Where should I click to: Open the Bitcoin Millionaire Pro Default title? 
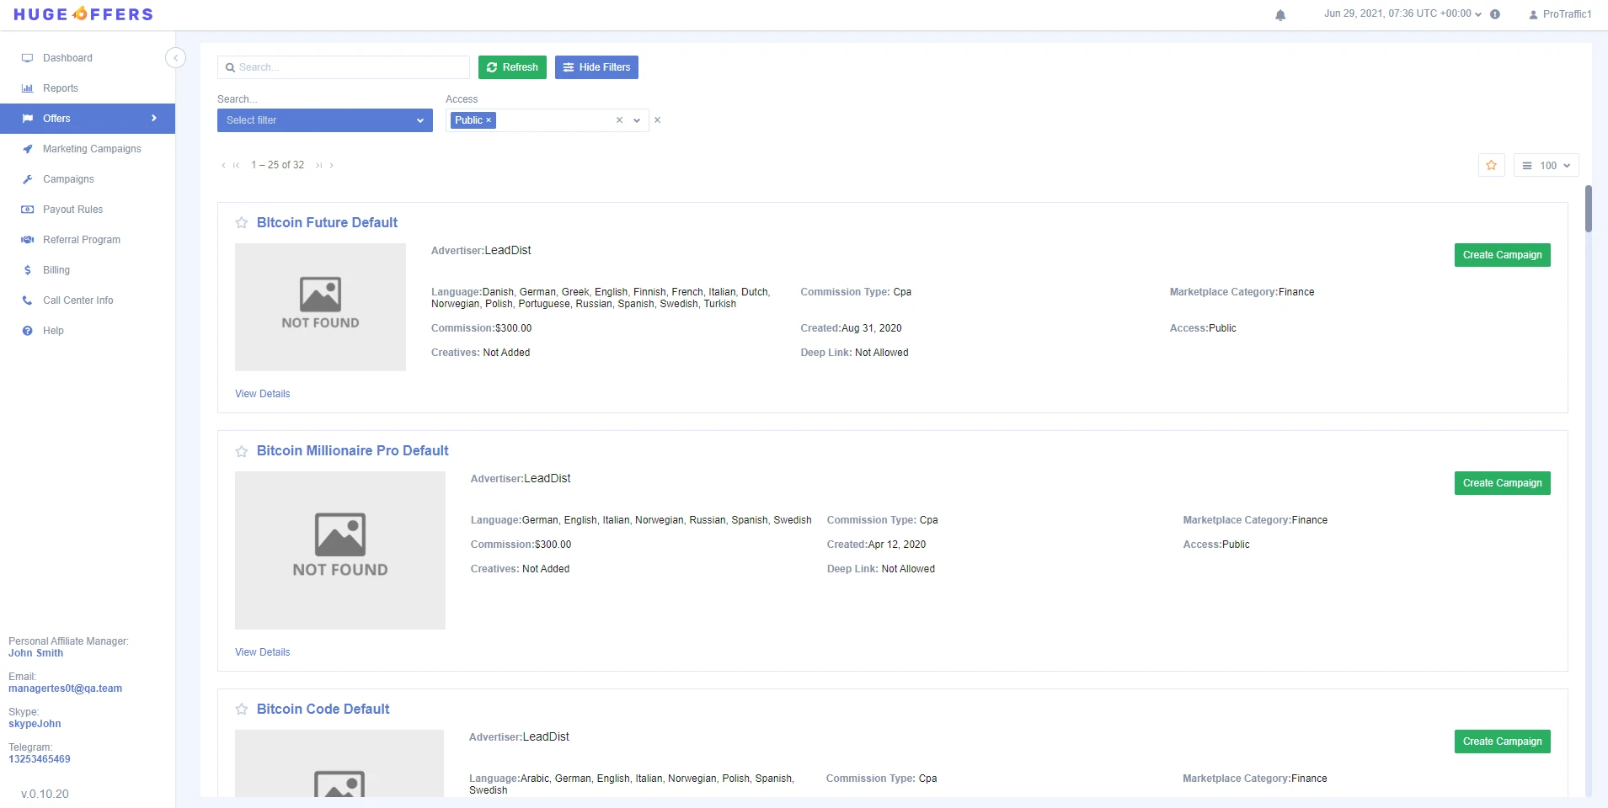tap(353, 451)
